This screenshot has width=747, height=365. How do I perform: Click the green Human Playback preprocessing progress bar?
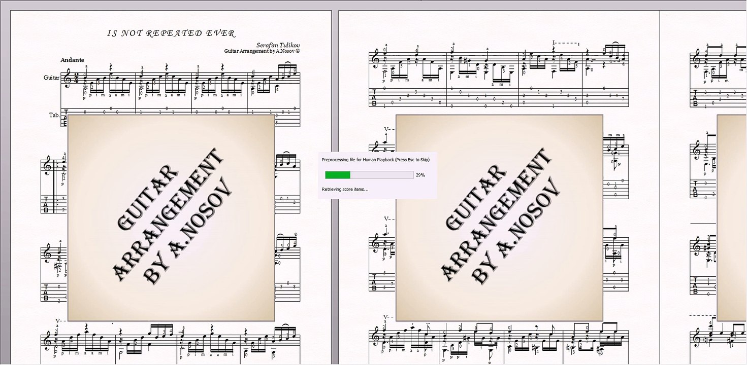click(x=369, y=175)
